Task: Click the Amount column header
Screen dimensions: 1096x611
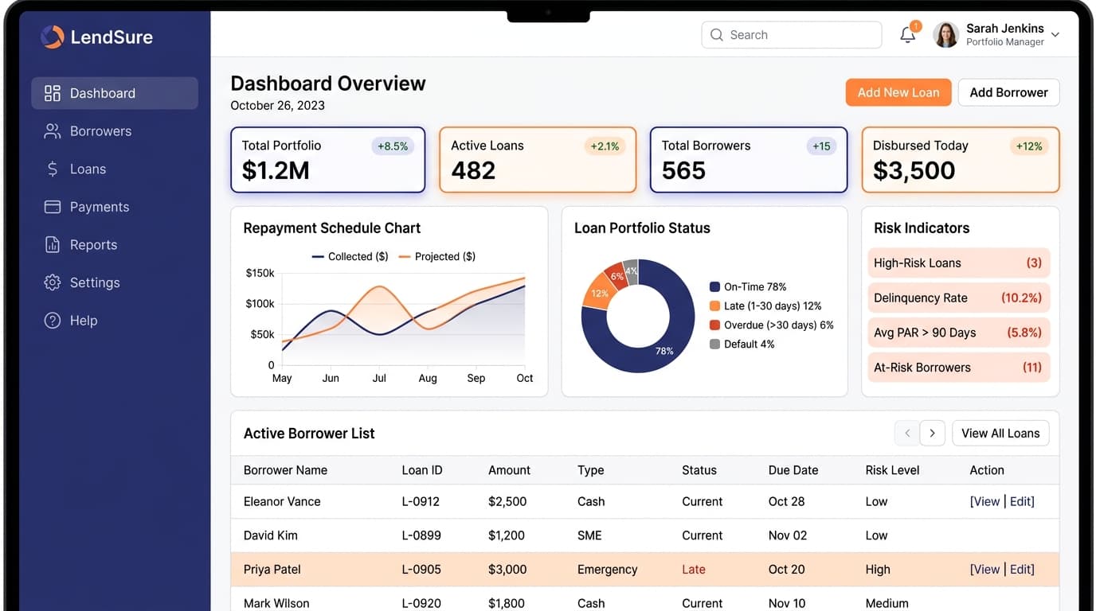Action: 509,470
